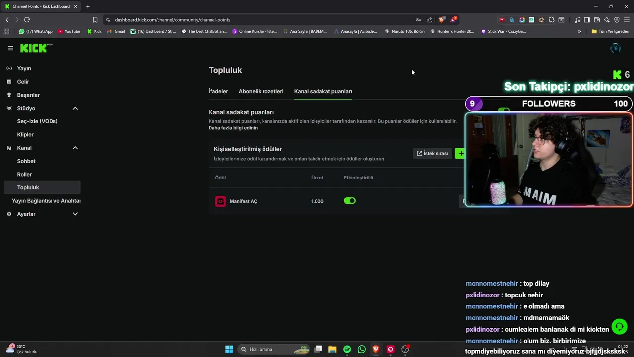The width and height of the screenshot is (634, 357).
Task: Disable the Manifest AÇ reward toggle
Action: point(350,201)
